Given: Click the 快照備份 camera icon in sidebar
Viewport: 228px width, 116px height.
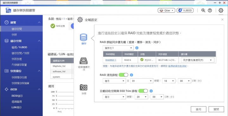Looking at the screenshot, I should click(x=7, y=71).
